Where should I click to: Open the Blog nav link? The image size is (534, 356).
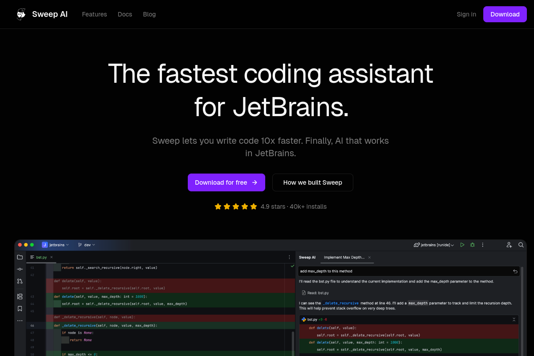pos(149,14)
